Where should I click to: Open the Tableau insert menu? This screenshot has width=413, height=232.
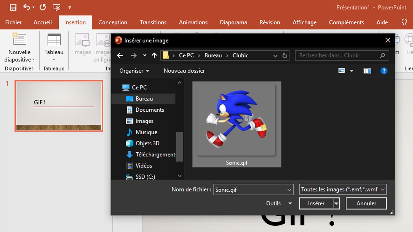pos(54,48)
